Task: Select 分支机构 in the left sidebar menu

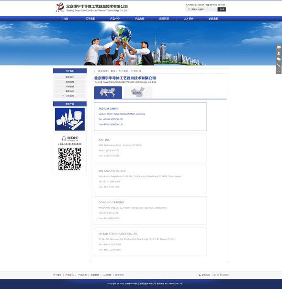Action: tap(70, 96)
